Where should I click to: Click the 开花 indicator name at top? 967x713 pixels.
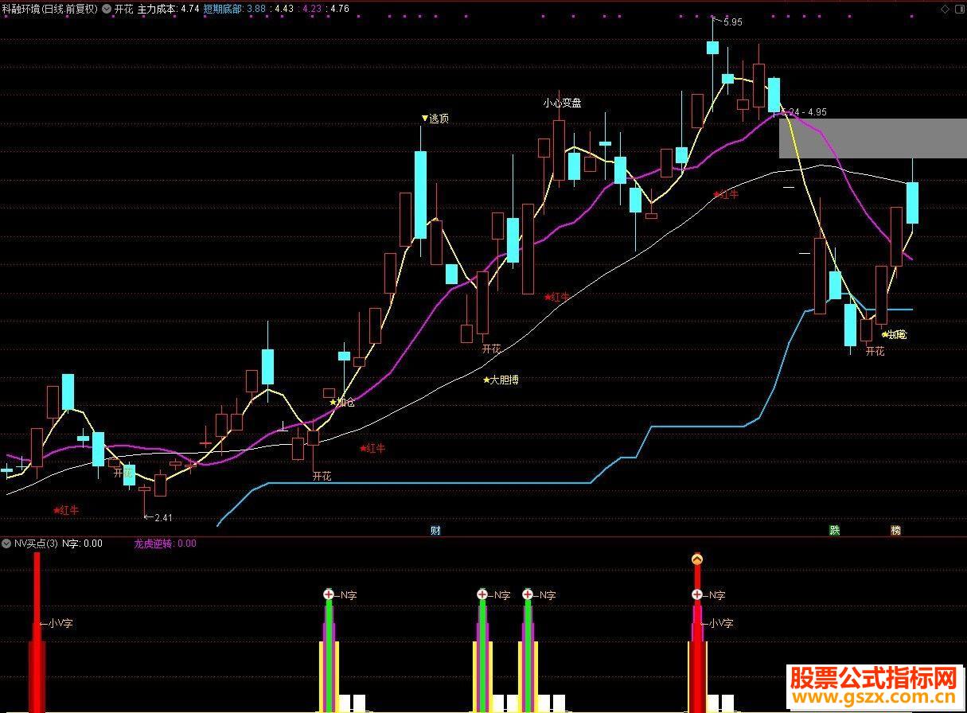pyautogui.click(x=124, y=10)
